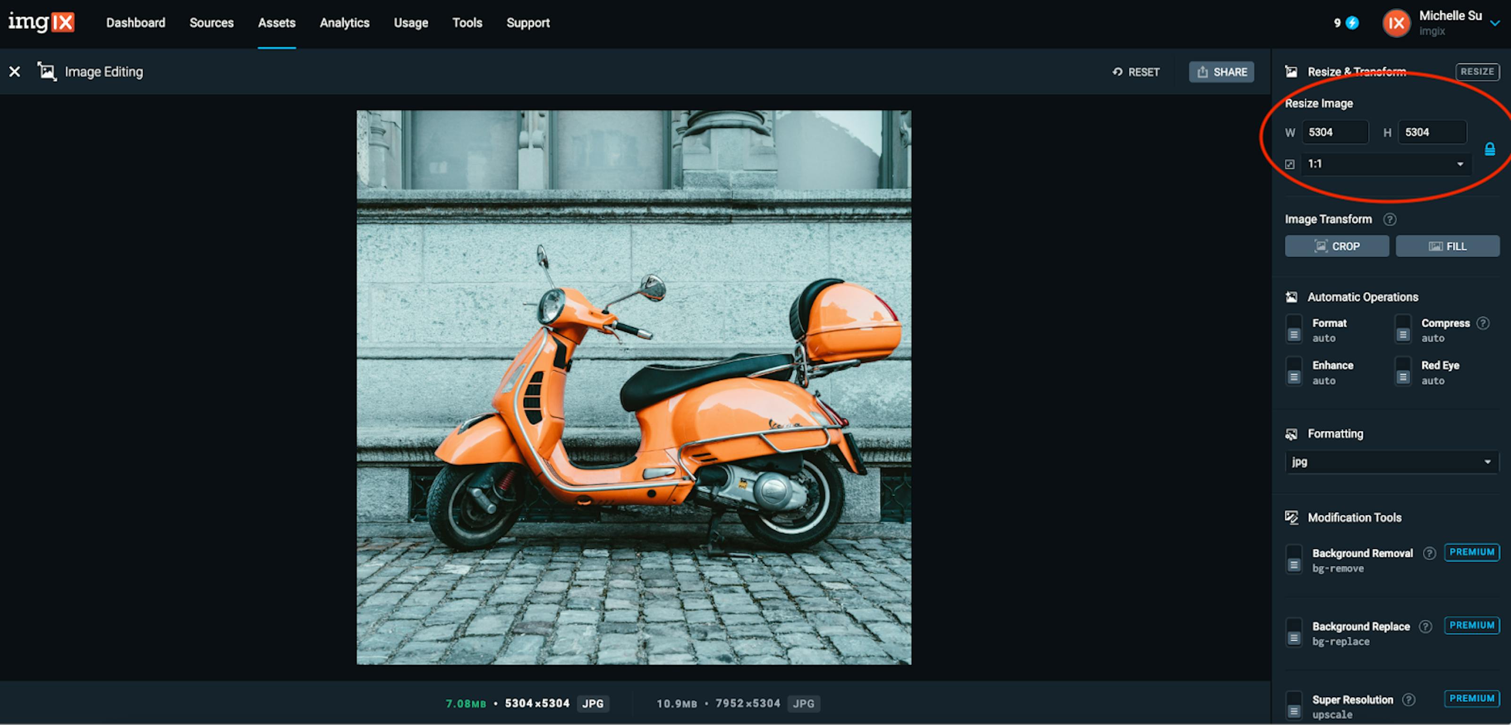Screen dimensions: 1511x725
Task: Click the RESIZE badge button
Action: (1477, 72)
